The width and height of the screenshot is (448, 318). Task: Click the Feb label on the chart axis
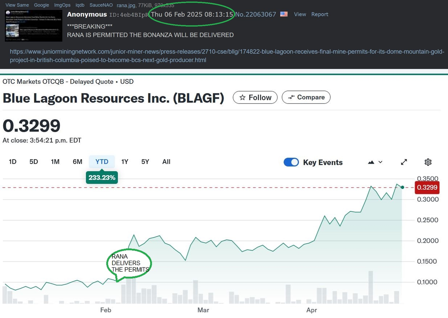point(106,310)
